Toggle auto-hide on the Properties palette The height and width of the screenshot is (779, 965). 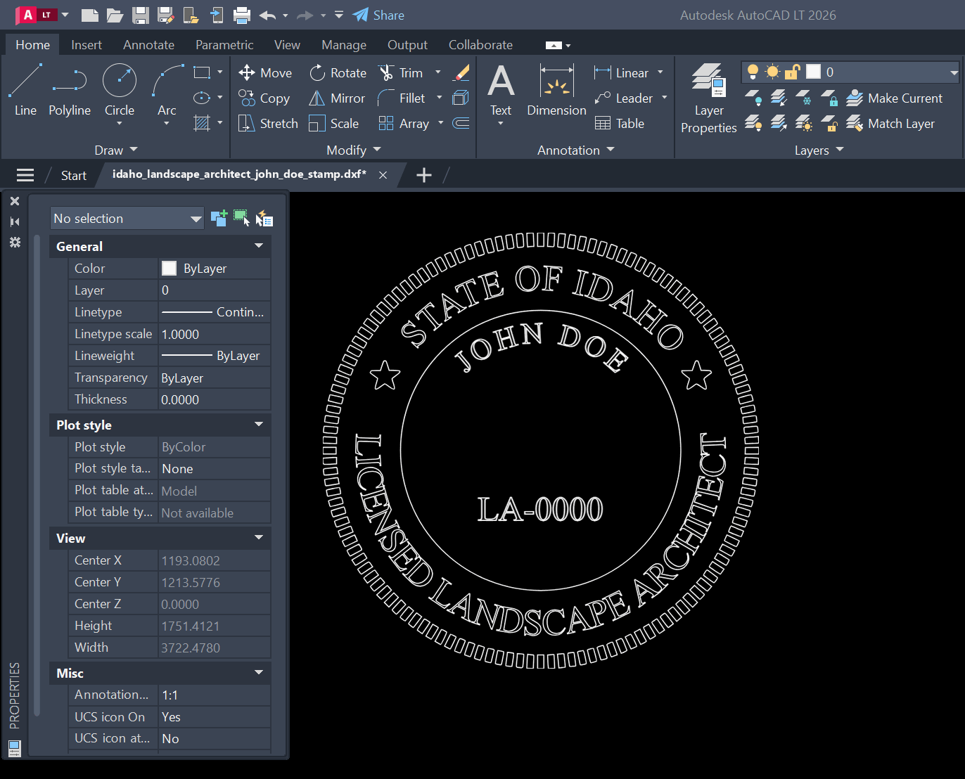[15, 221]
